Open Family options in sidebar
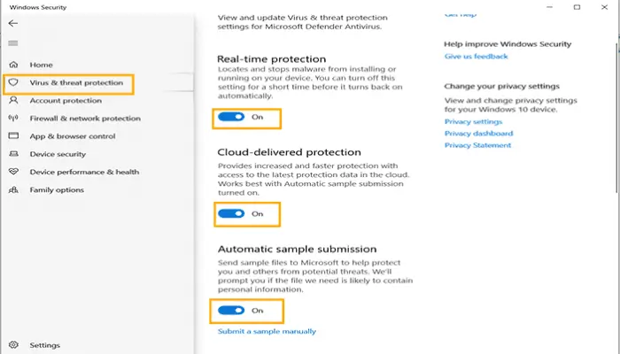Image resolution: width=620 pixels, height=354 pixels. pos(57,189)
